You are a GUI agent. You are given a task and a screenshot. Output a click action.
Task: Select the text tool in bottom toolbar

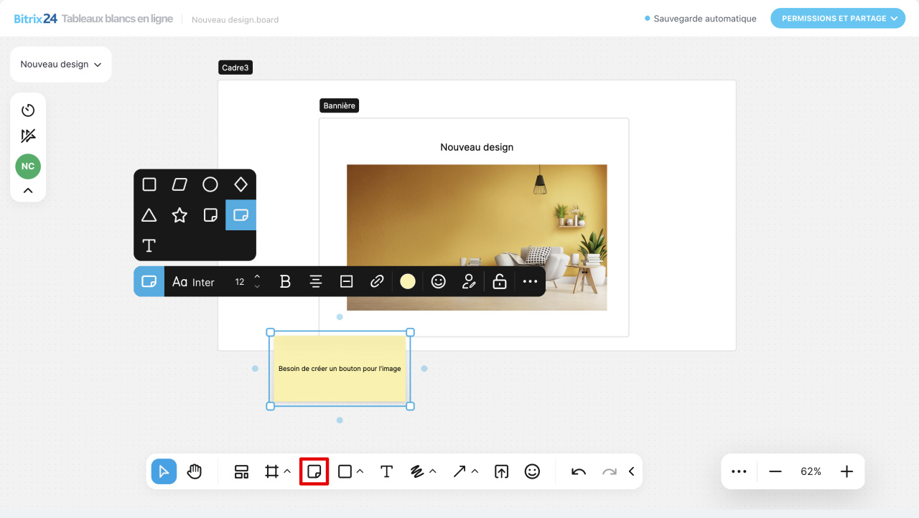click(386, 471)
